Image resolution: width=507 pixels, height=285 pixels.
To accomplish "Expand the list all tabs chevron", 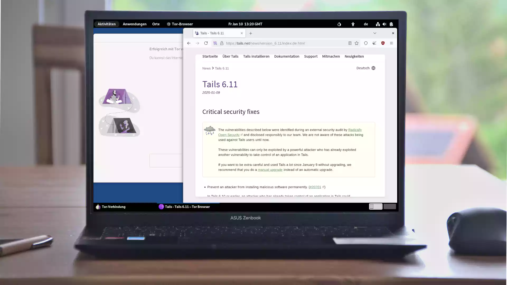I will [x=375, y=33].
